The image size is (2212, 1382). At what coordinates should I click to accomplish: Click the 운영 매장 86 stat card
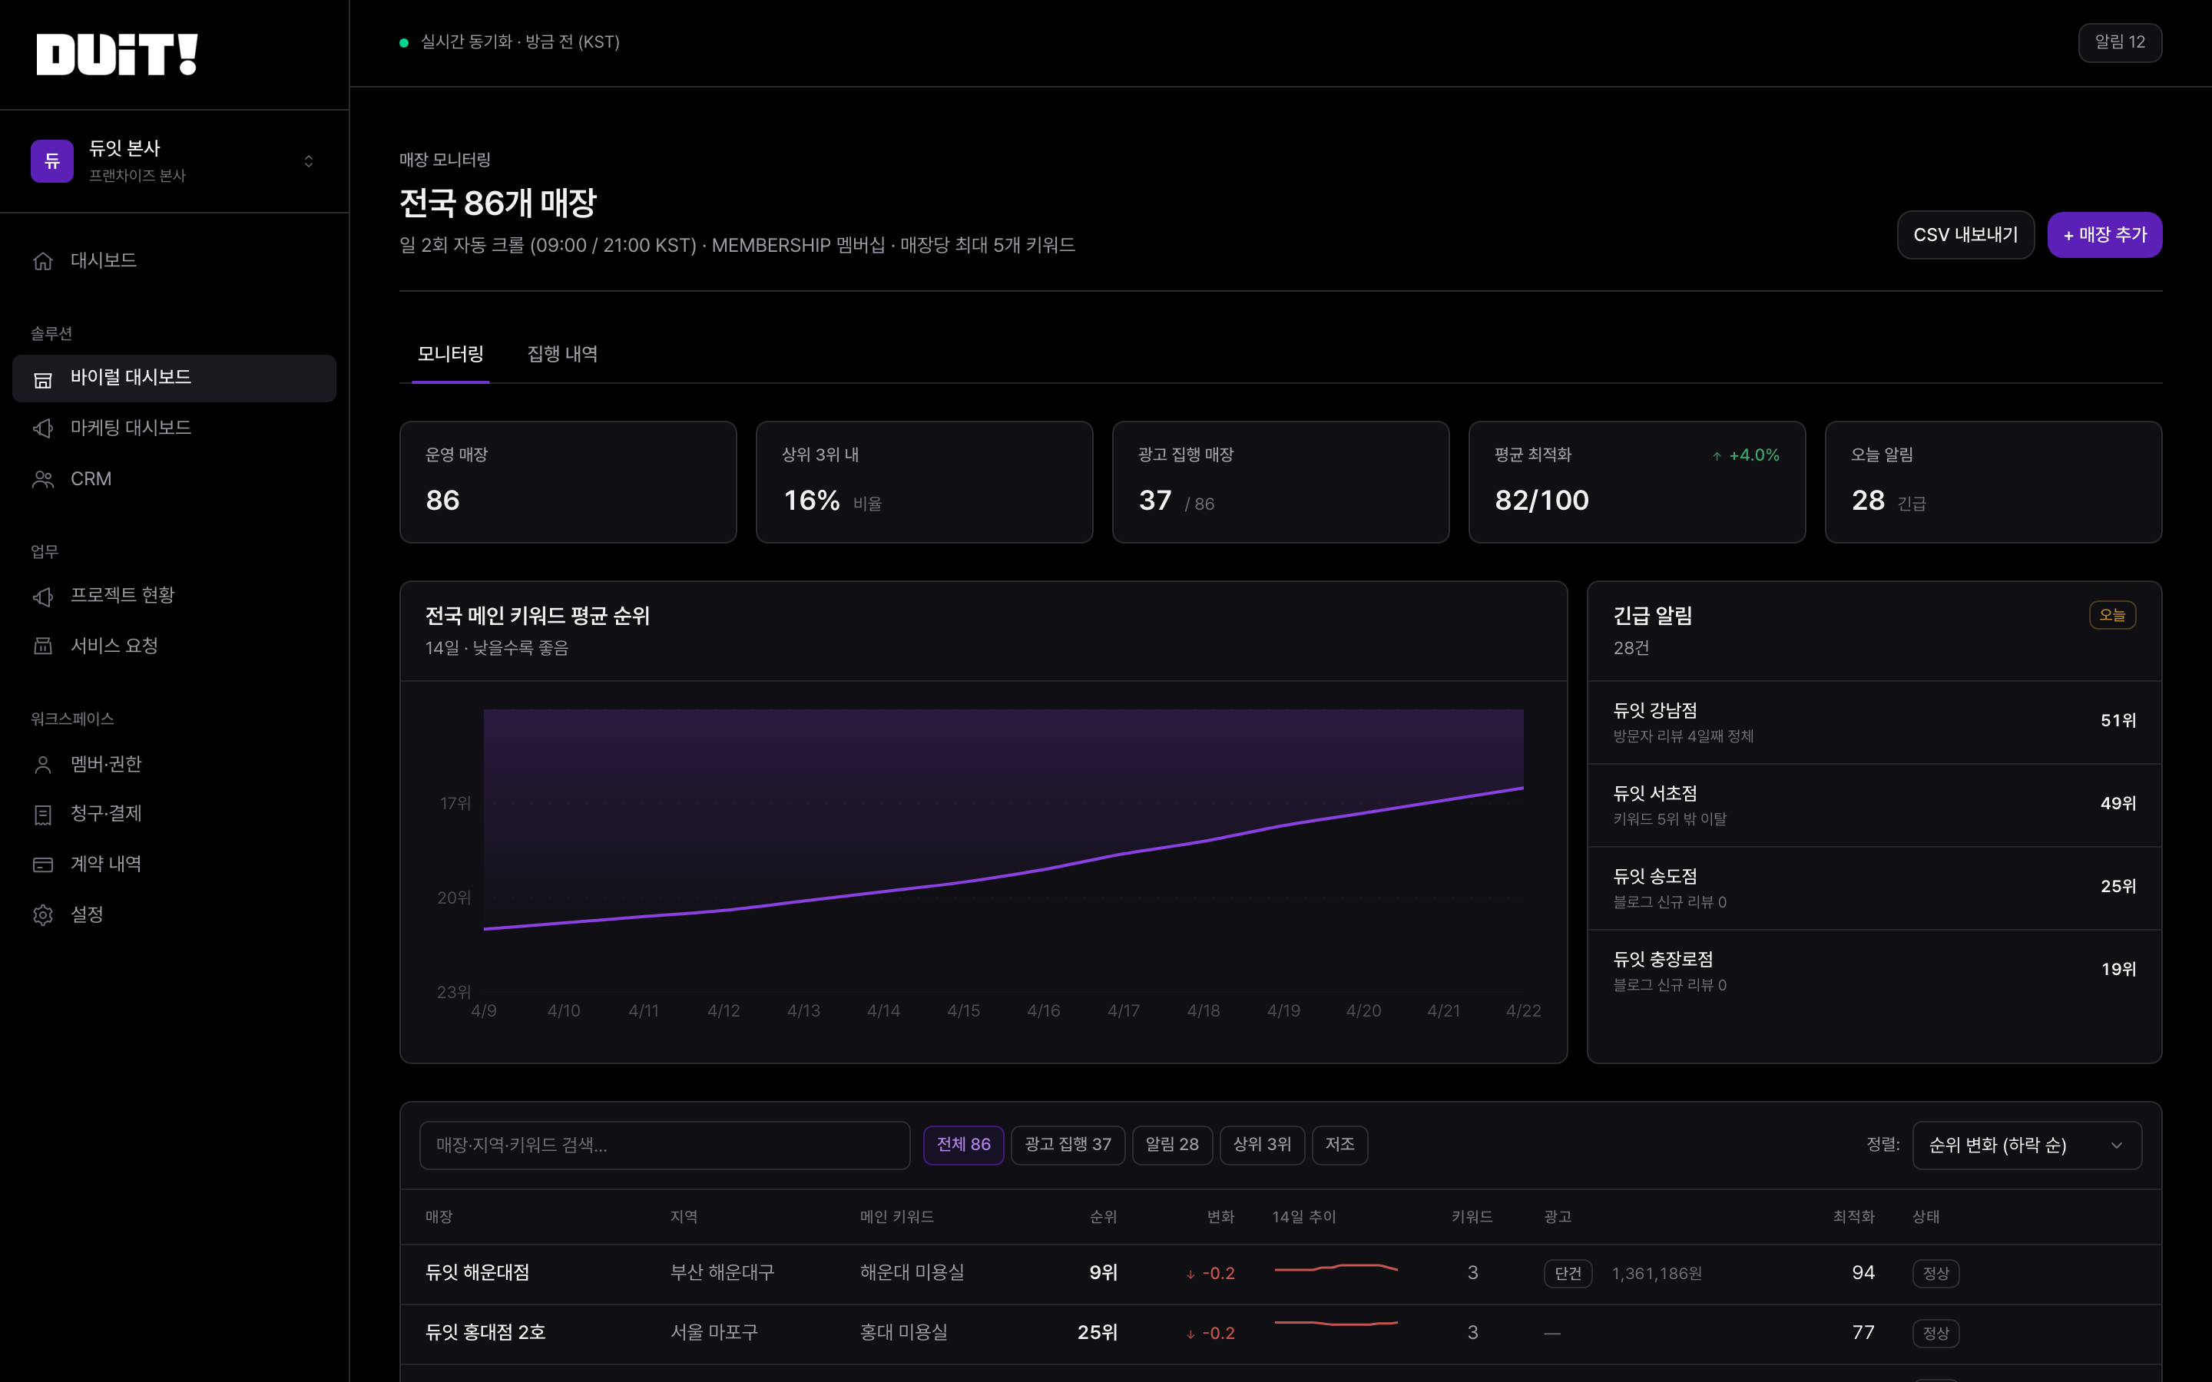tap(568, 483)
